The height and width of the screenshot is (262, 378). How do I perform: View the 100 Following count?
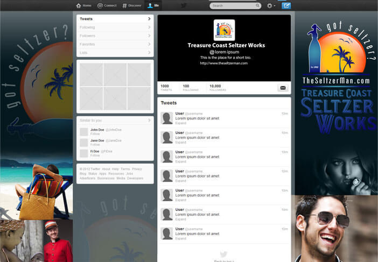[x=191, y=88]
